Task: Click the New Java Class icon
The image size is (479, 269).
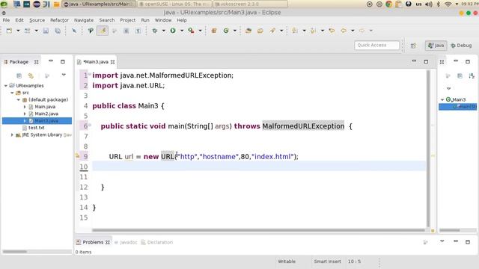Action: [226, 31]
